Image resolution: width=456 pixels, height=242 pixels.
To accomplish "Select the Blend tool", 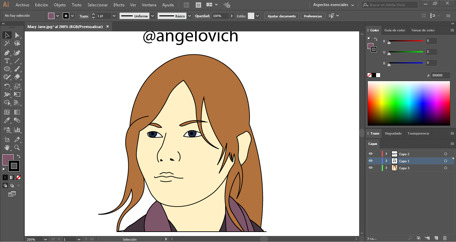I will click(x=17, y=120).
